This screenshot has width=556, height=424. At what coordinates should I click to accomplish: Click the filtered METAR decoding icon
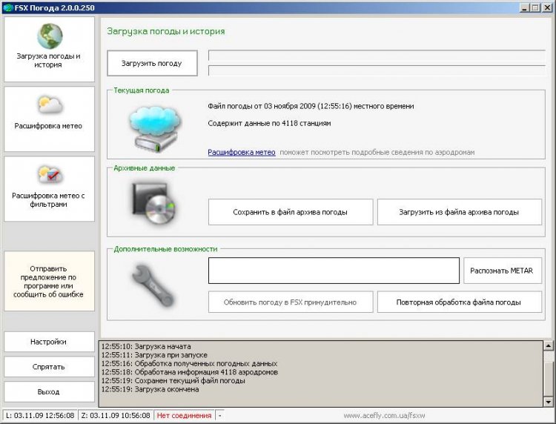tap(49, 175)
